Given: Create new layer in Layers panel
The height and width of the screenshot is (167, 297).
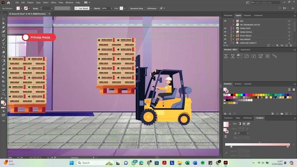Looking at the screenshot, I should (x=286, y=45).
